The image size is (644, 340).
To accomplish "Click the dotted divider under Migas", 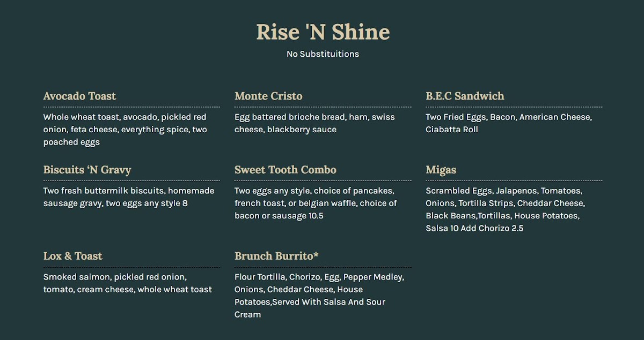I will [x=514, y=181].
